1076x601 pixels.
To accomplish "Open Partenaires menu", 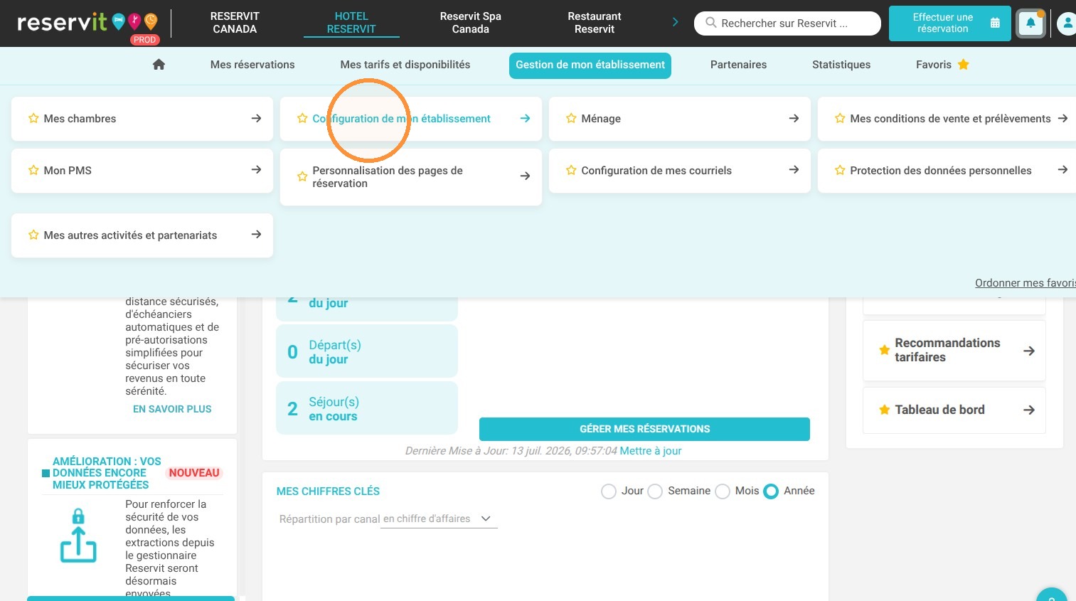I will coord(738,65).
